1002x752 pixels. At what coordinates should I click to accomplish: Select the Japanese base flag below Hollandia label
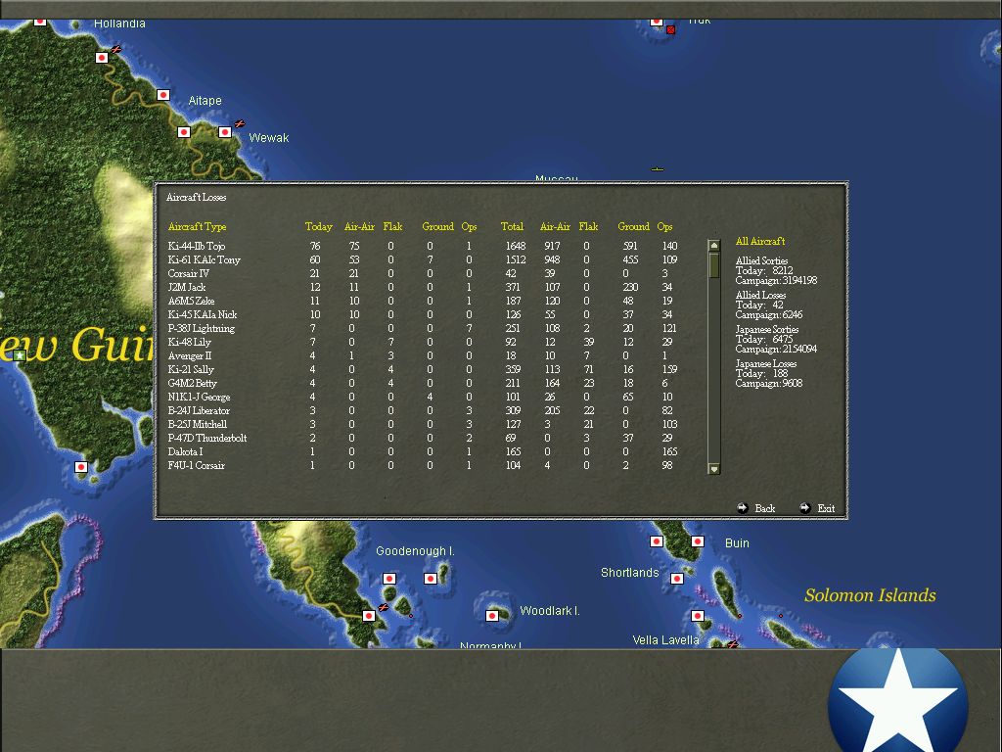coord(102,58)
